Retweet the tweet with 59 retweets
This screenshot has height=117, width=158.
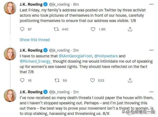point(56,81)
